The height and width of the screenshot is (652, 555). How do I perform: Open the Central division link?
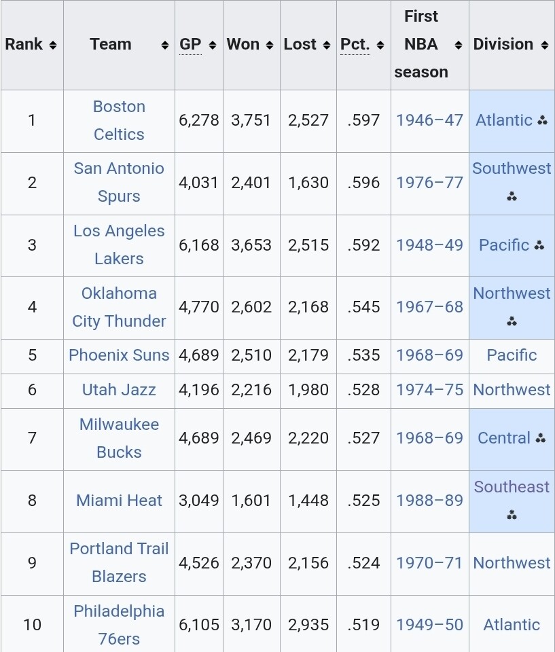504,438
